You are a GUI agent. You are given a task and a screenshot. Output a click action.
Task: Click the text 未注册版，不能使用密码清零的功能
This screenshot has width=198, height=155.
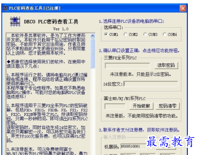pos(142,116)
